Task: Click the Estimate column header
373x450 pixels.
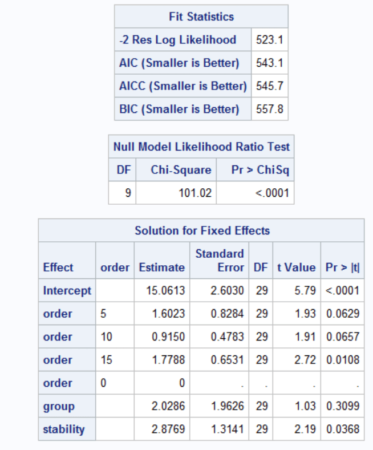Action: click(162, 267)
